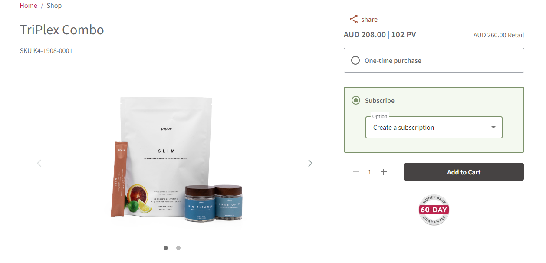
Task: Advance to next product image arrow
Action: (310, 163)
